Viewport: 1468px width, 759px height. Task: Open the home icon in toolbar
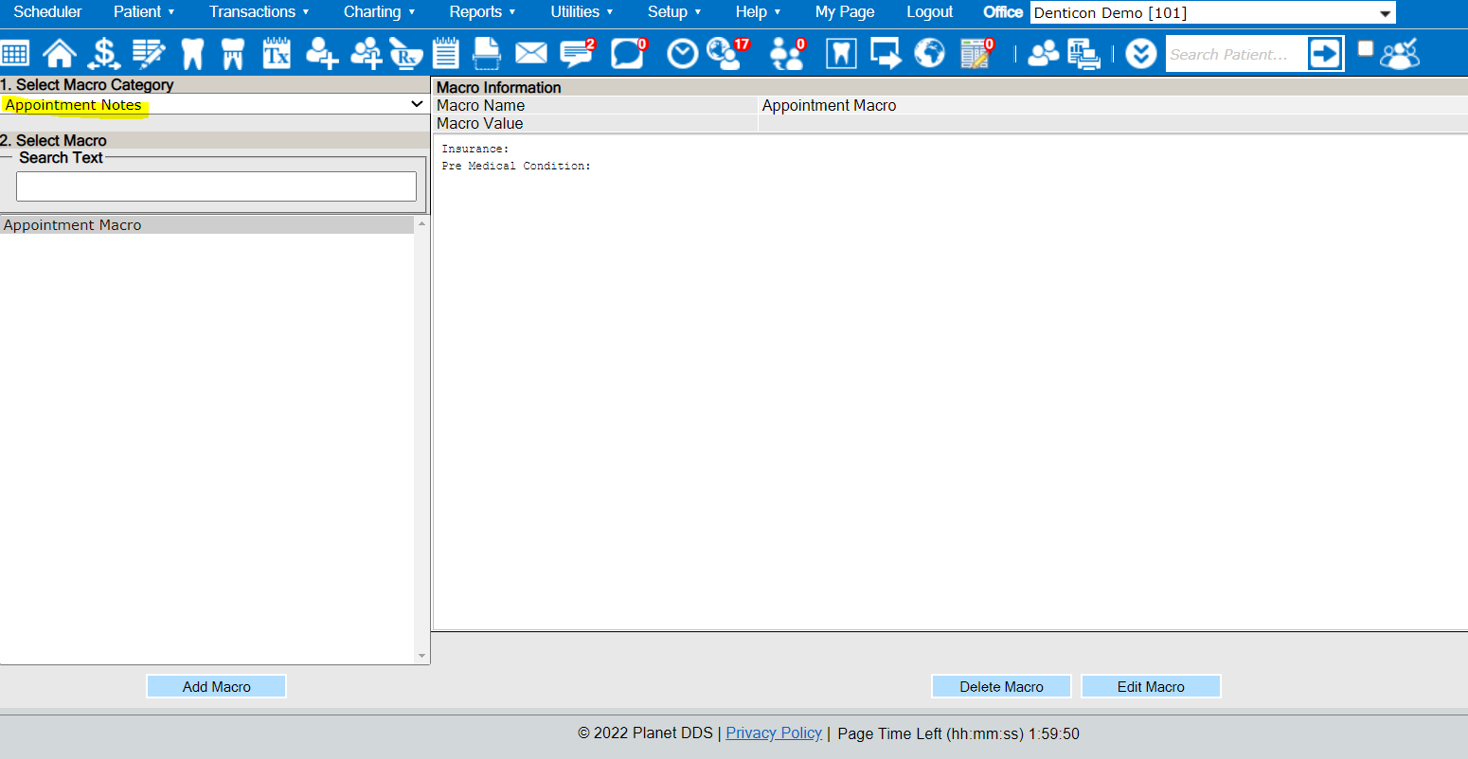point(59,53)
